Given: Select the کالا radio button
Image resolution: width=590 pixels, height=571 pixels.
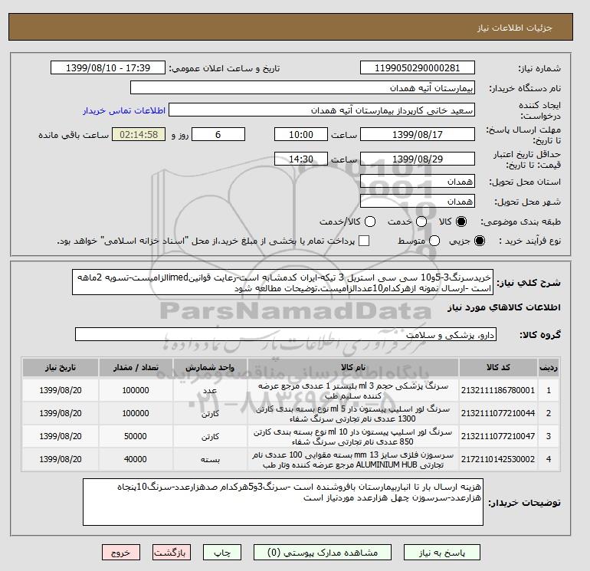Looking at the screenshot, I should (461, 222).
